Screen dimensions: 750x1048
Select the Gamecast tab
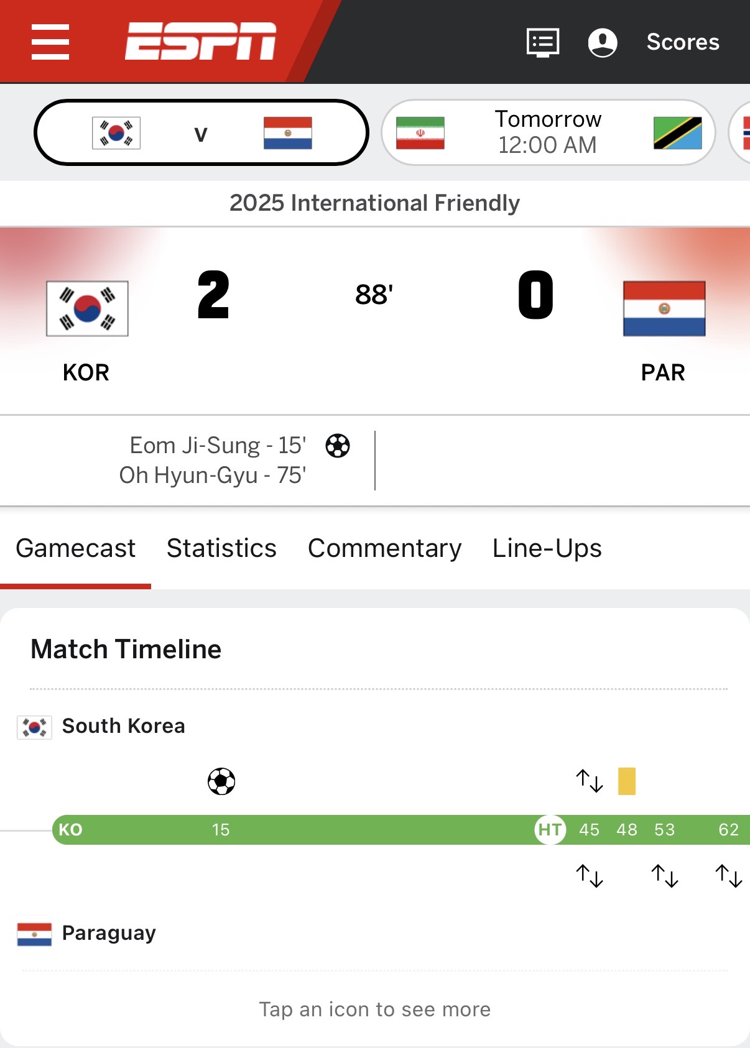coord(76,548)
